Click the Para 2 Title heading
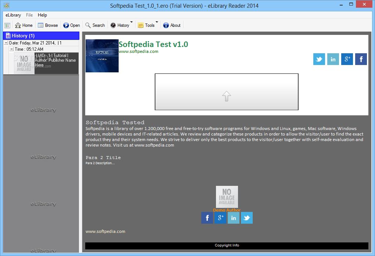 click(x=103, y=158)
